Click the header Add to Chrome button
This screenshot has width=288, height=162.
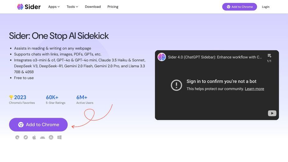[239, 7]
